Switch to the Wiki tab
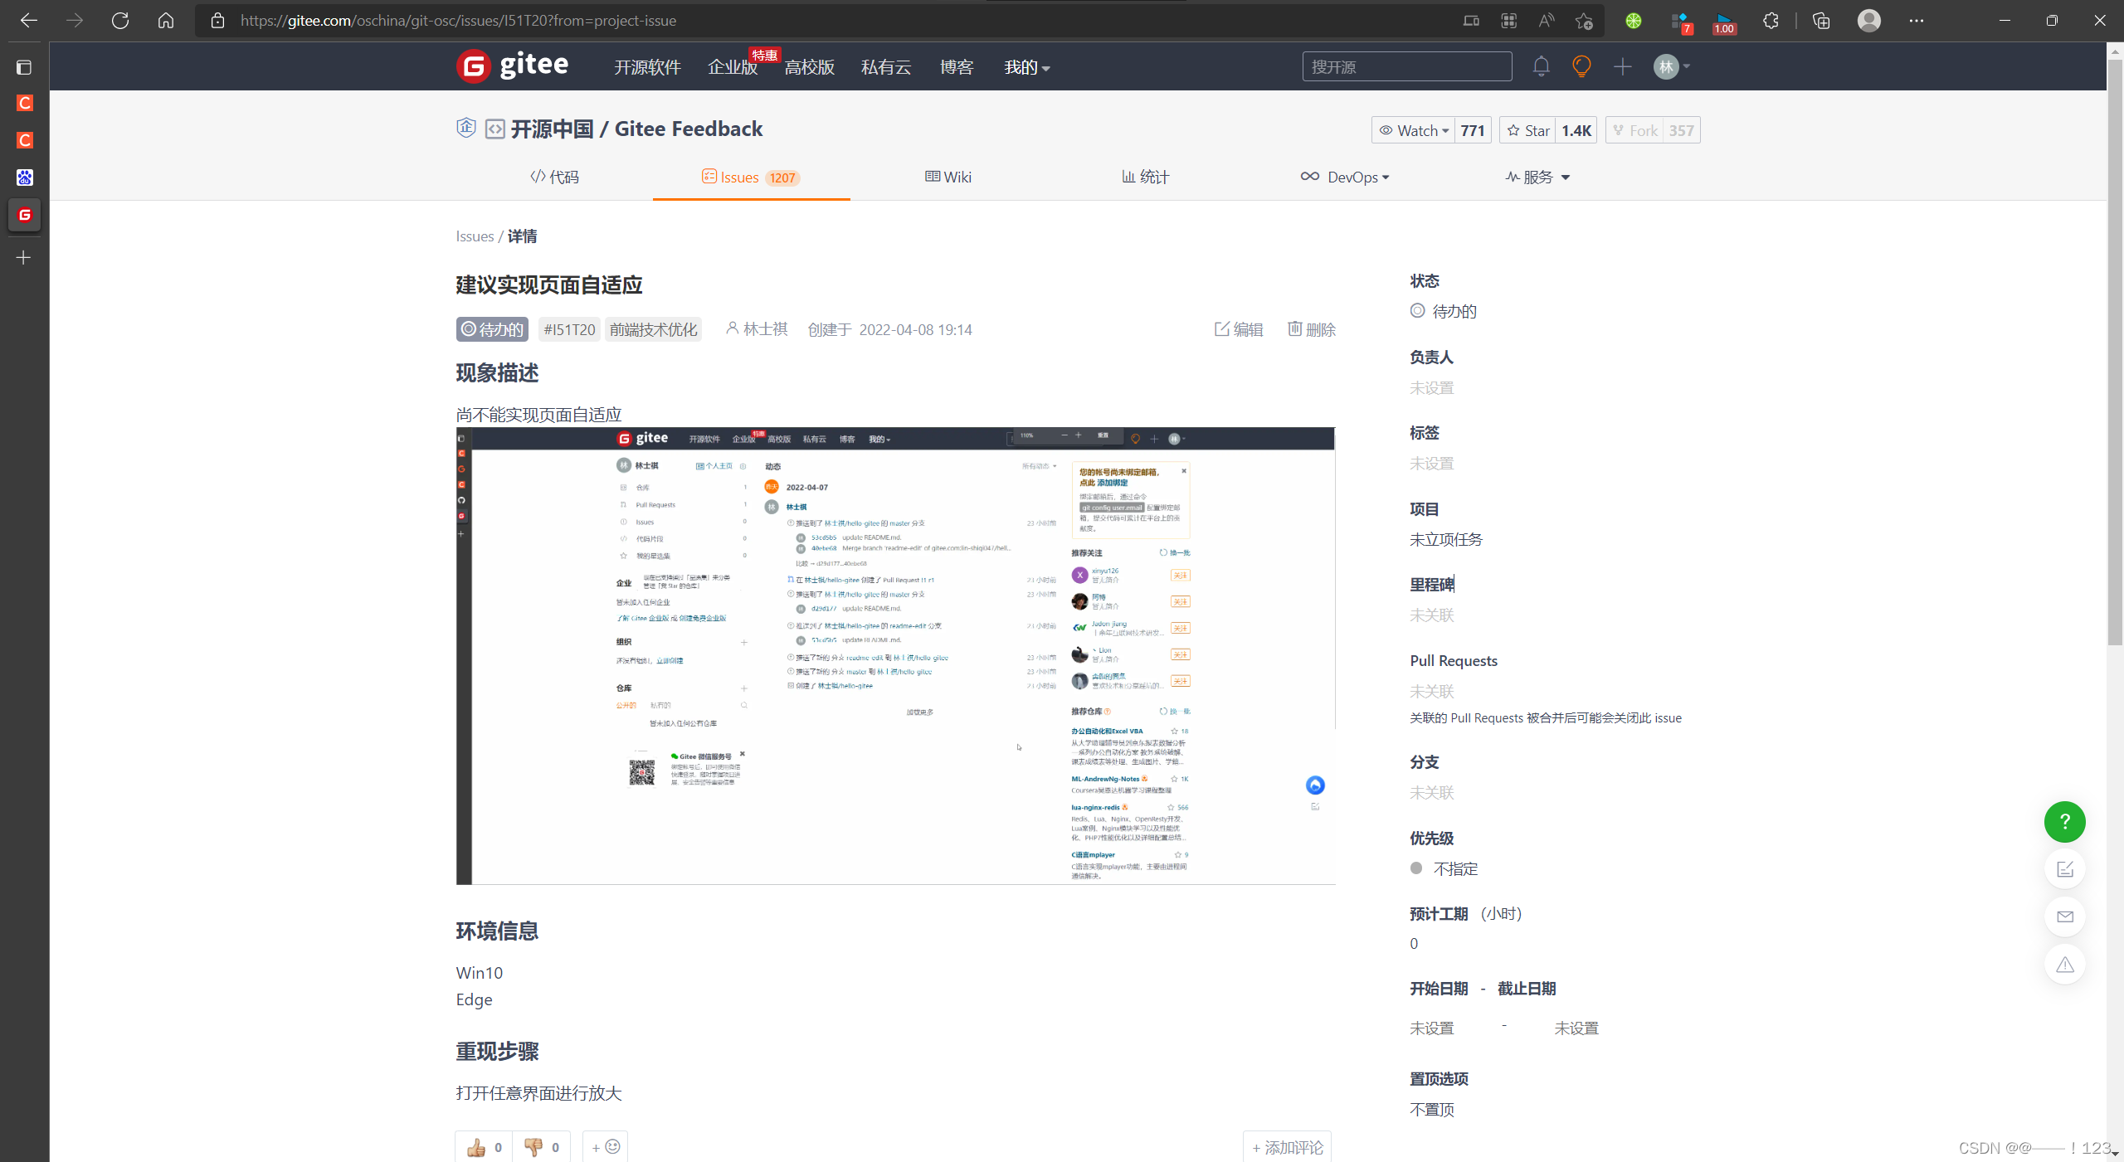2124x1162 pixels. 948,177
